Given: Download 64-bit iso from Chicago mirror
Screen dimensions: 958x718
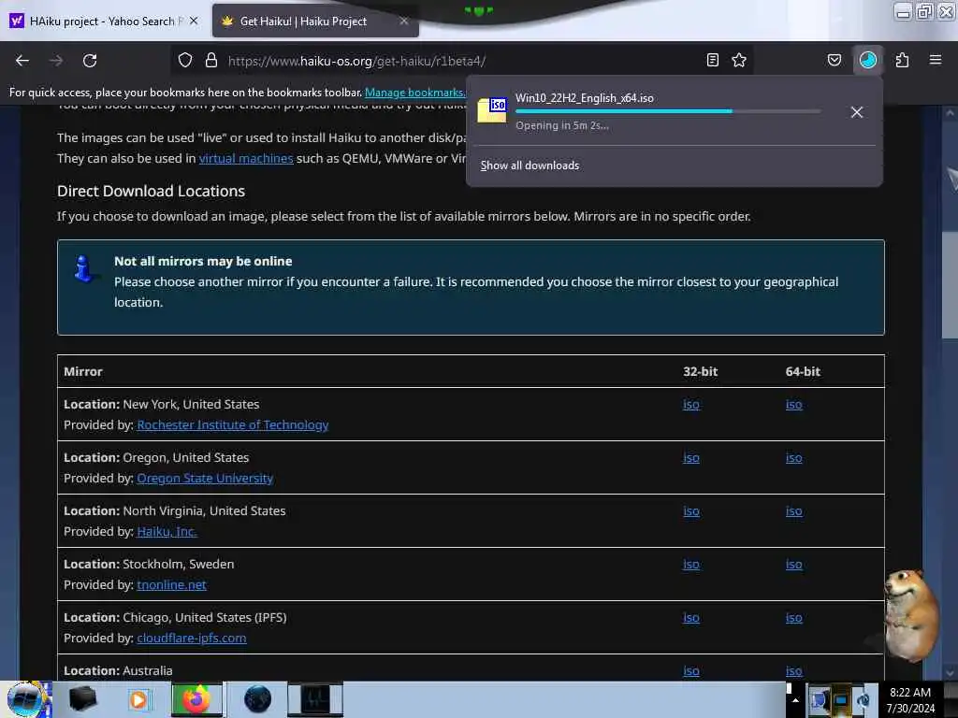Looking at the screenshot, I should coord(793,617).
